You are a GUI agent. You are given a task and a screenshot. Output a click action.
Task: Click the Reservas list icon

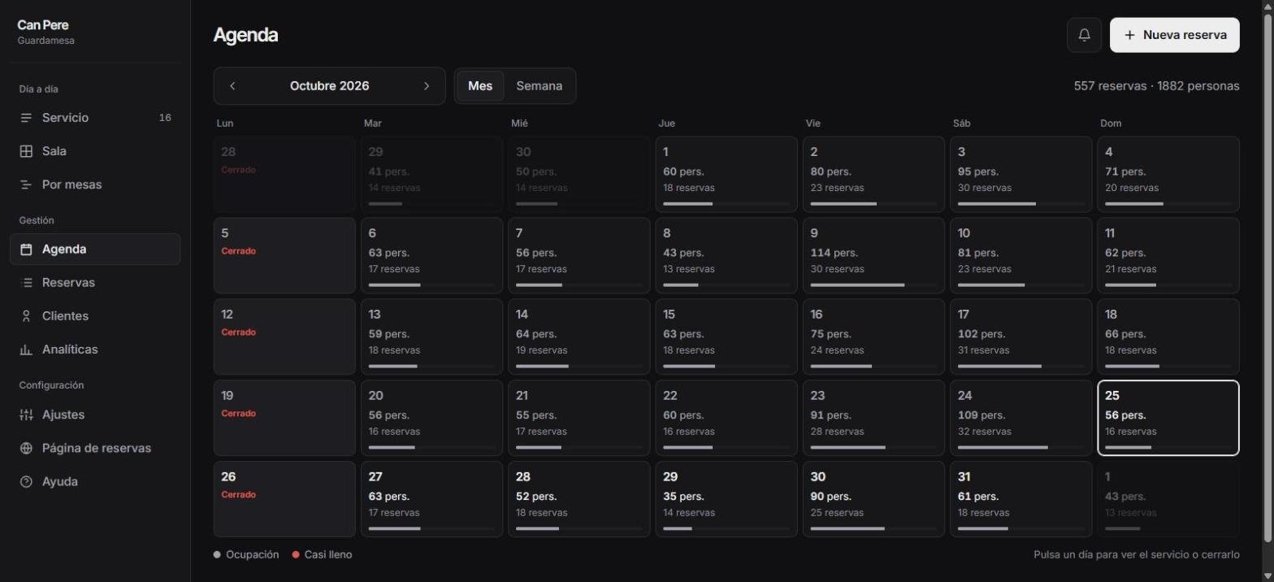click(26, 283)
